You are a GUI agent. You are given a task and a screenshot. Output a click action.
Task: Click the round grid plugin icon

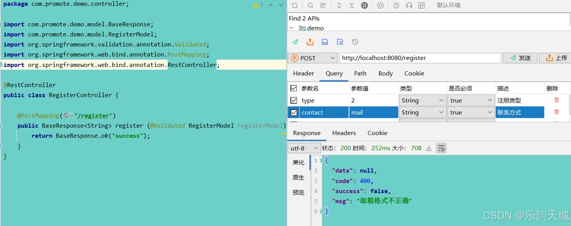364,6
